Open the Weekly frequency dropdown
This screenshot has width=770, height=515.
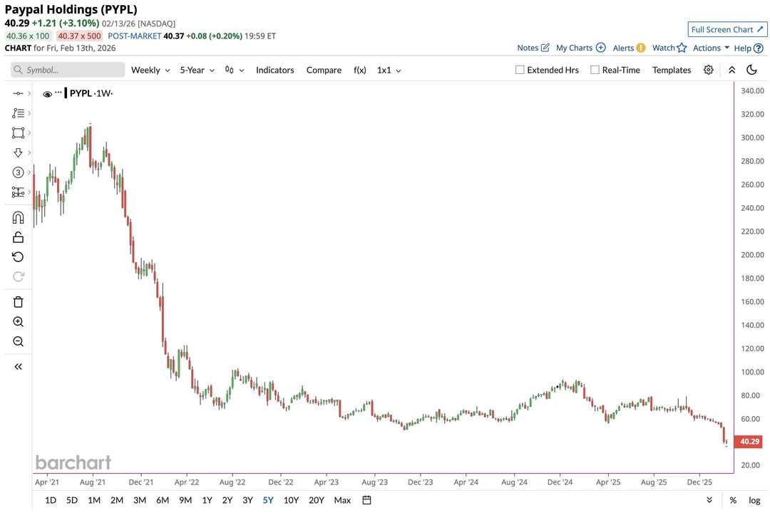pyautogui.click(x=150, y=70)
